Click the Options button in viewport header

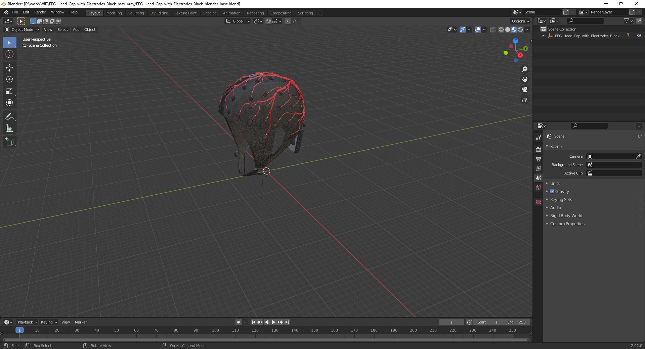(x=520, y=21)
